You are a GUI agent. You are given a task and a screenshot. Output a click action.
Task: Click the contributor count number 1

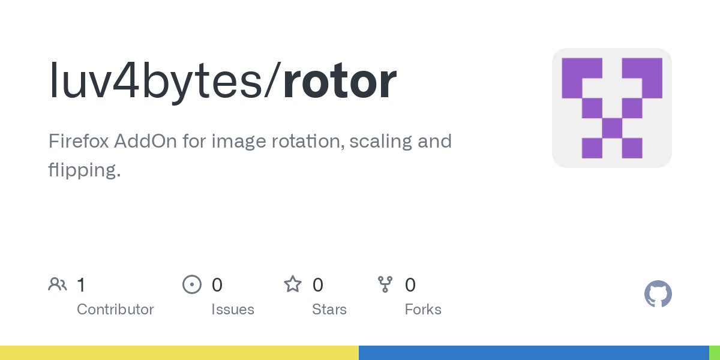click(x=81, y=284)
